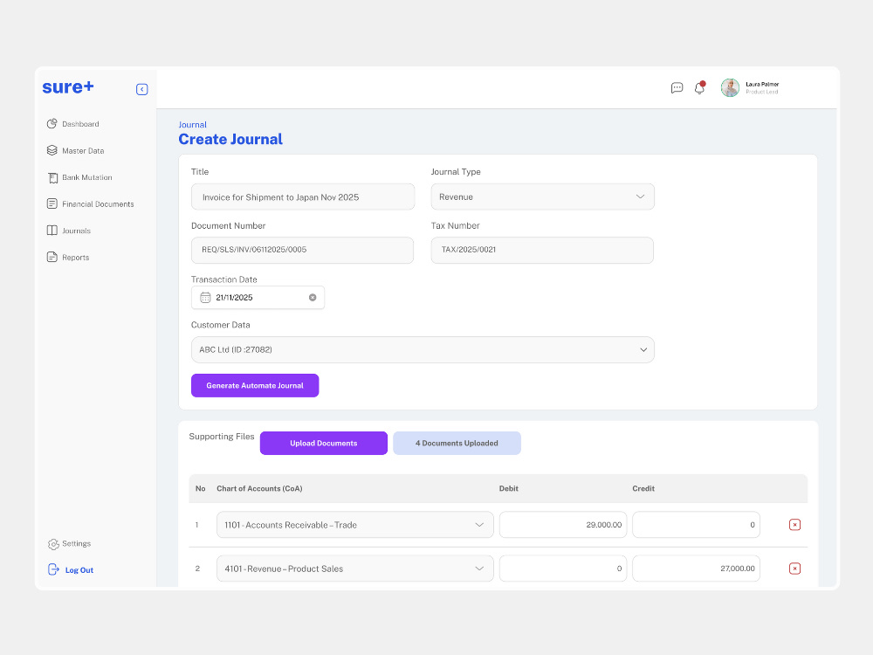This screenshot has width=873, height=655.
Task: Edit debit field of Revenue Product Sales row
Action: coord(563,569)
